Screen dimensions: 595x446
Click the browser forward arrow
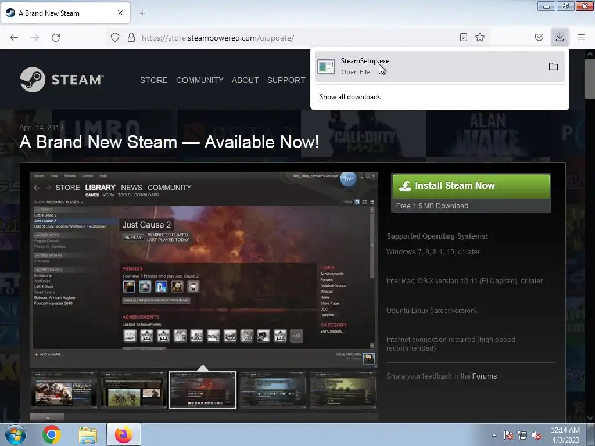(35, 38)
